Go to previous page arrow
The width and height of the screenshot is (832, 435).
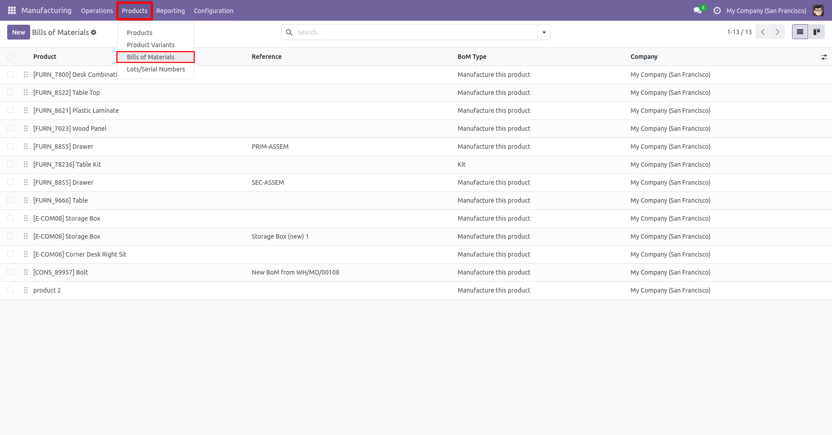click(763, 32)
